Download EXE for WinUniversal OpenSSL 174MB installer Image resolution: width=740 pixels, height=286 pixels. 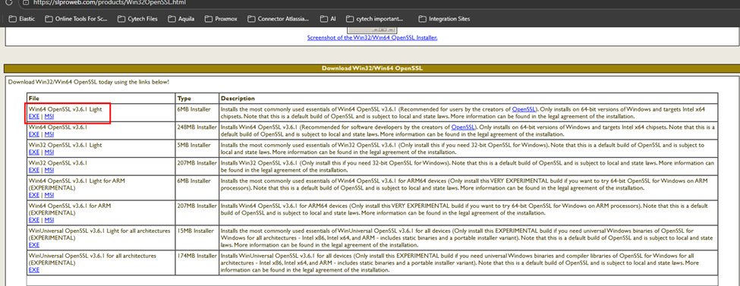[x=33, y=270]
